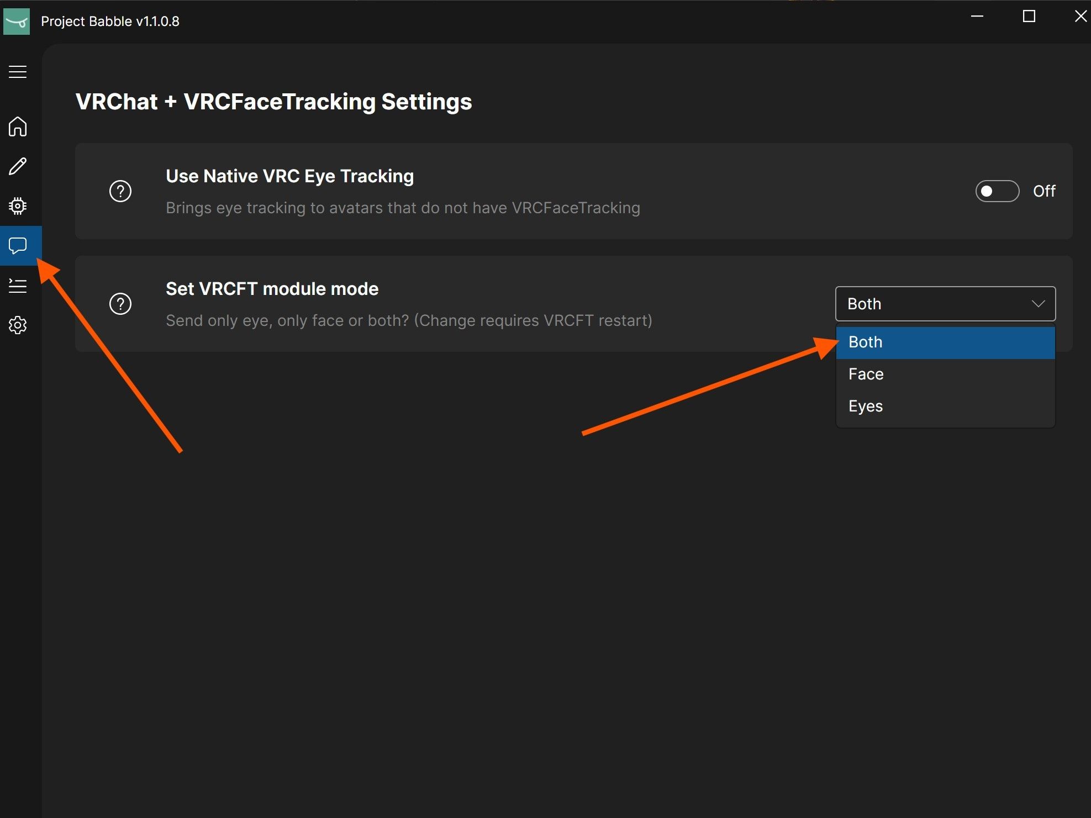Image resolution: width=1091 pixels, height=818 pixels.
Task: Open the VRCFT module mode dropdown
Action: (x=945, y=303)
